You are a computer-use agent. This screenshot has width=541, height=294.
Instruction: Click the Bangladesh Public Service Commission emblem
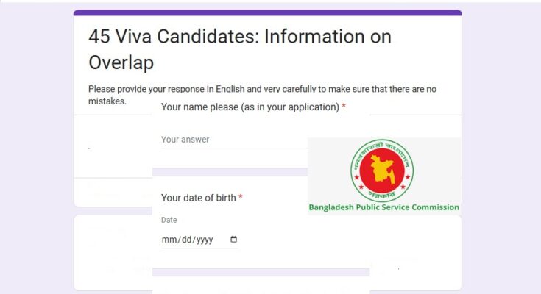(x=382, y=171)
